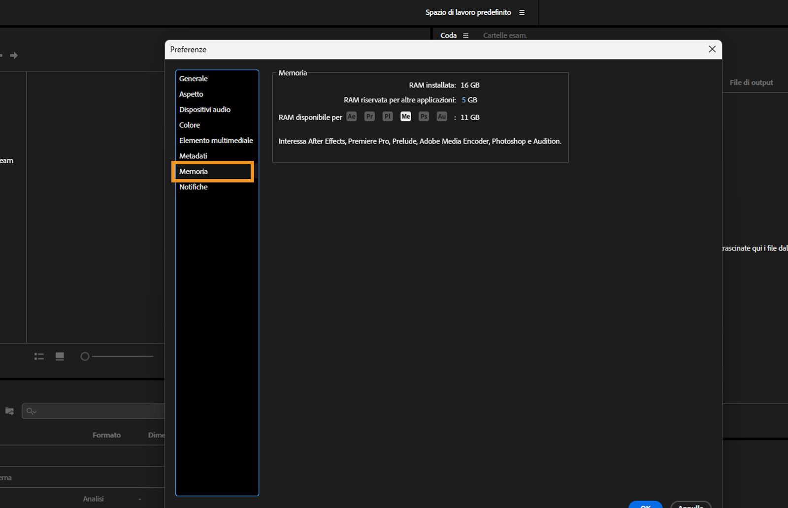Click the Photoshop (Ps) icon

(x=424, y=117)
